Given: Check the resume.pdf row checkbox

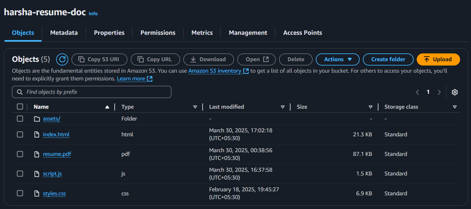Looking at the screenshot, I should pos(20,154).
